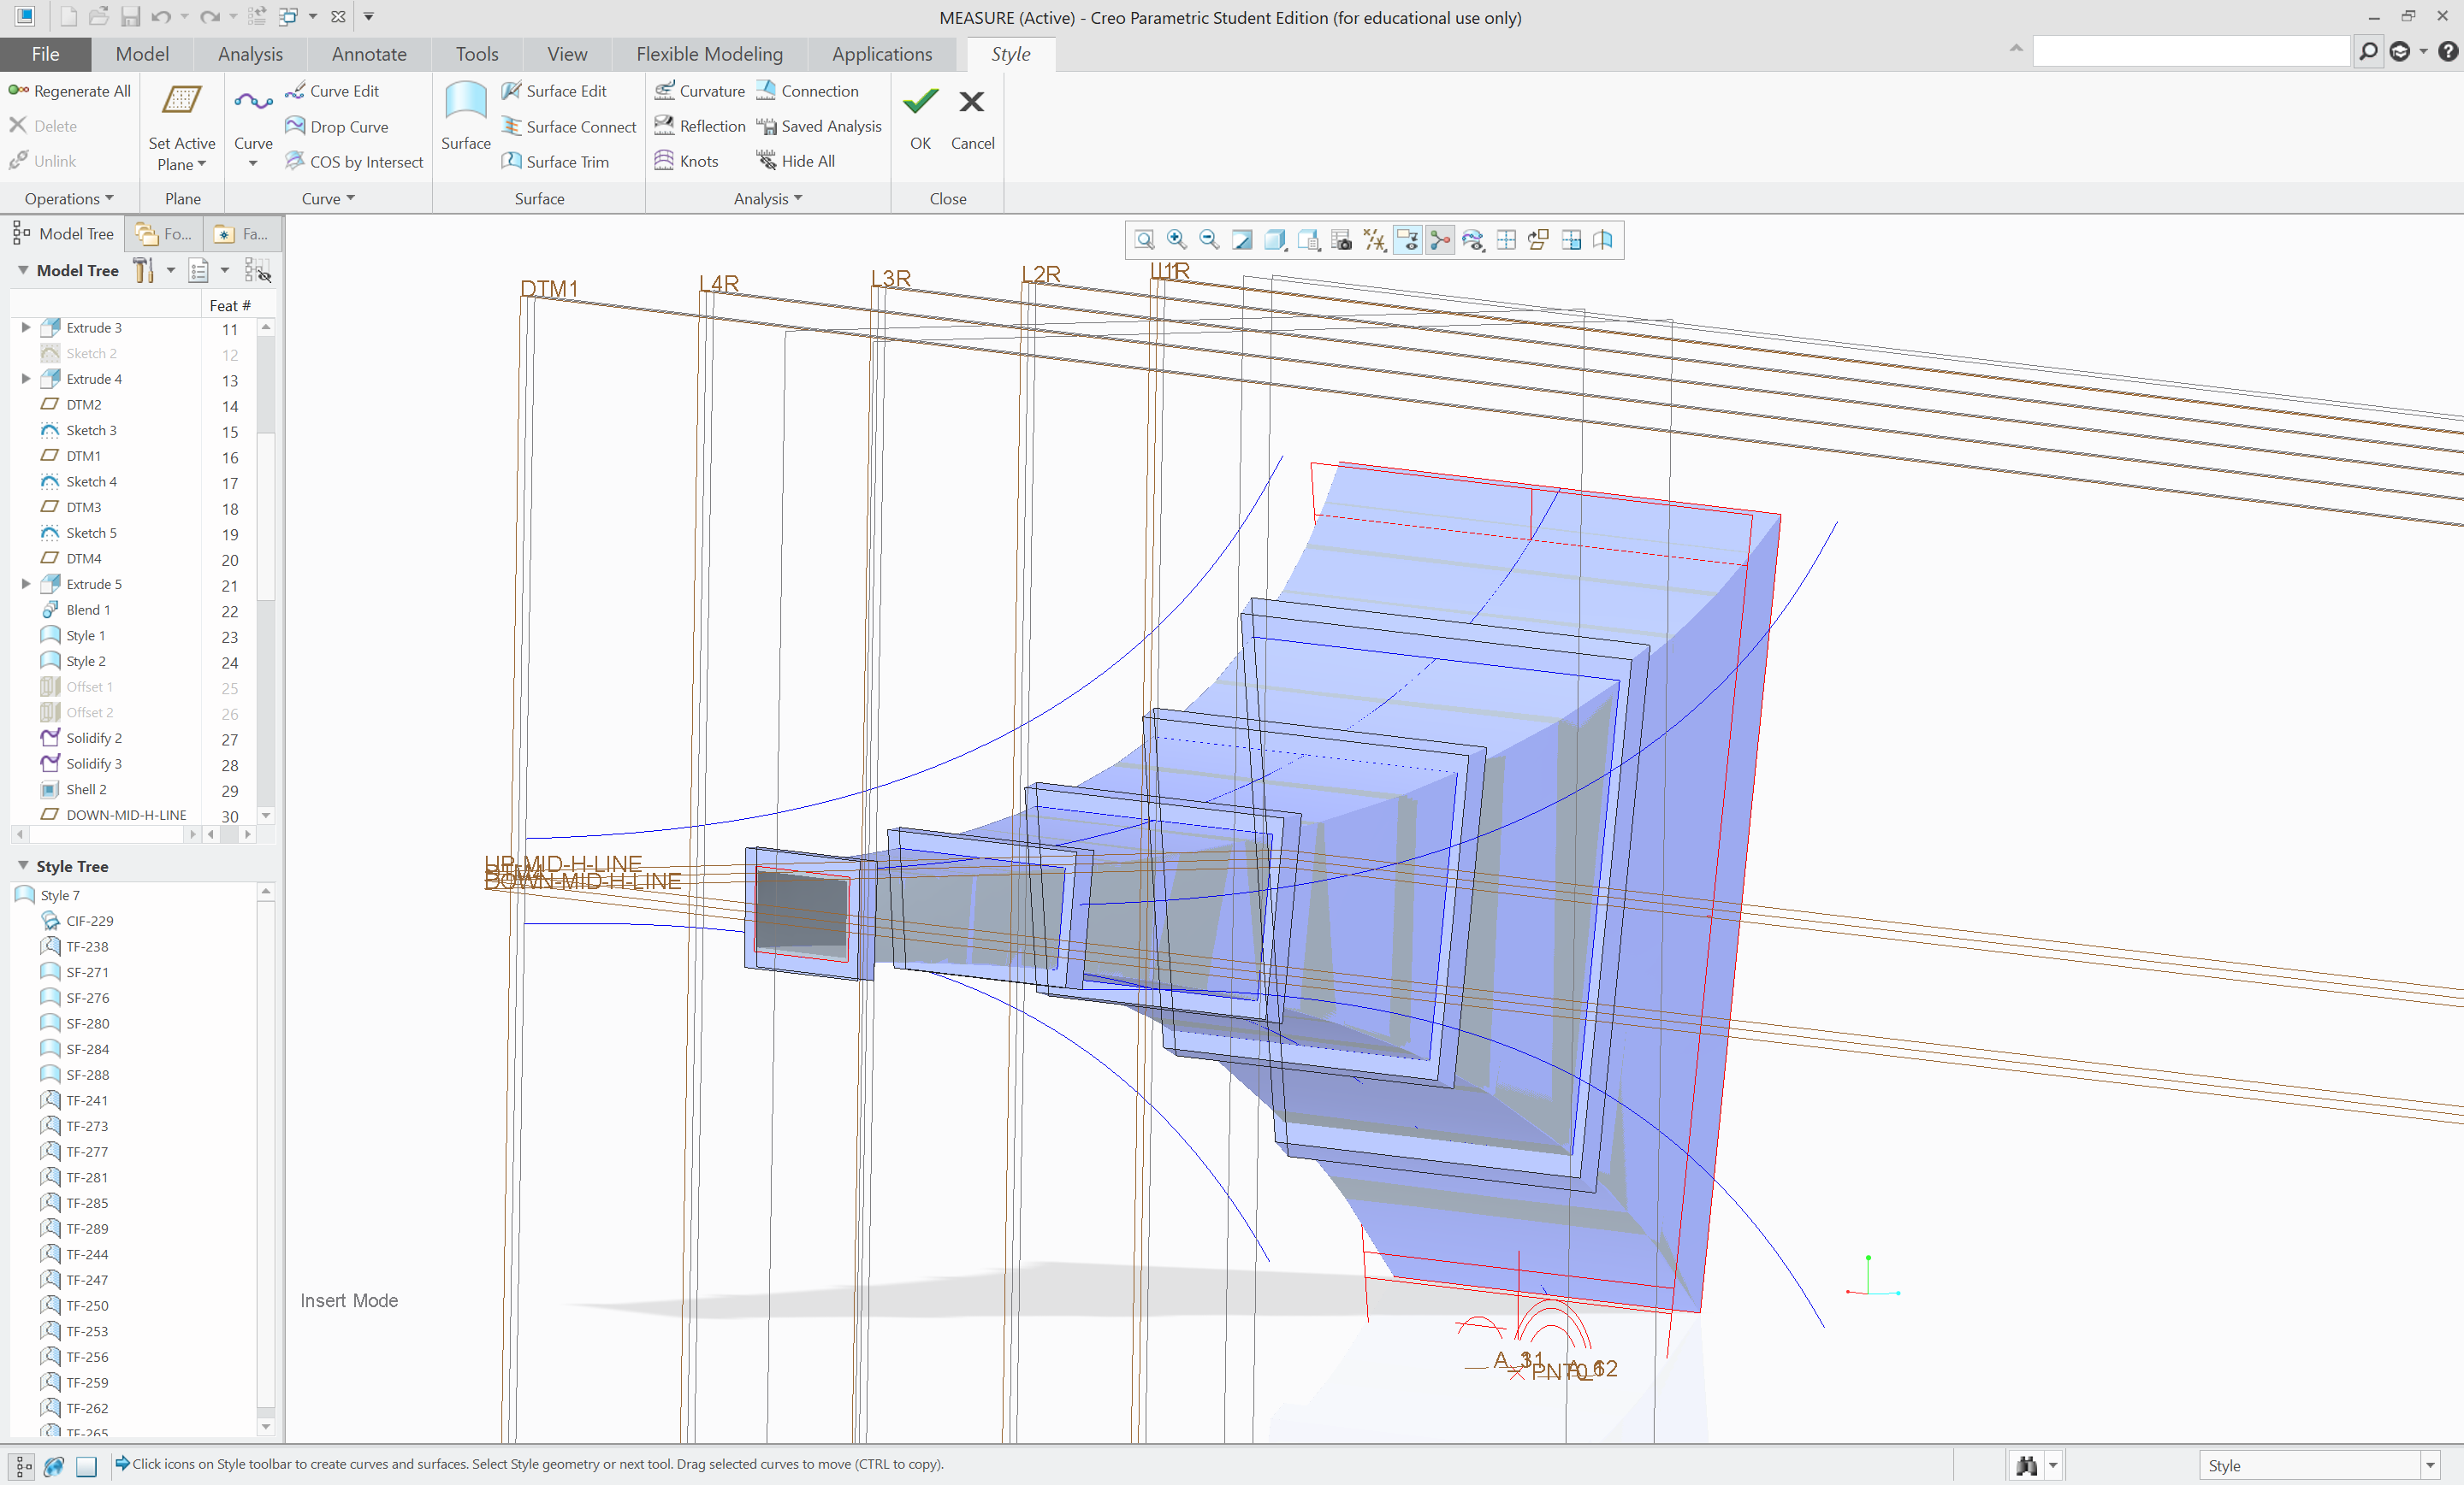Select Drop Curve tool
This screenshot has height=1485, width=2464.
tap(348, 127)
